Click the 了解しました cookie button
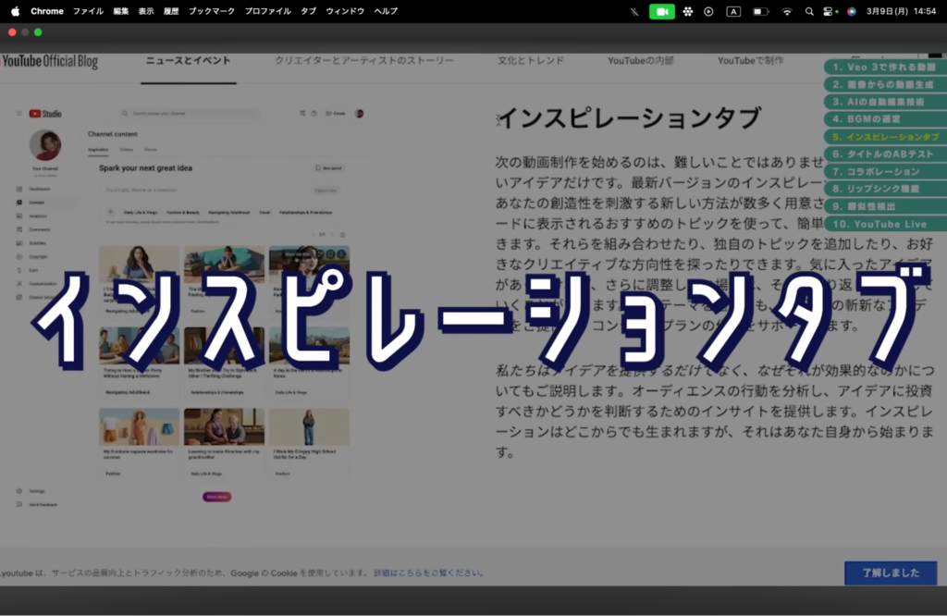 coord(891,573)
